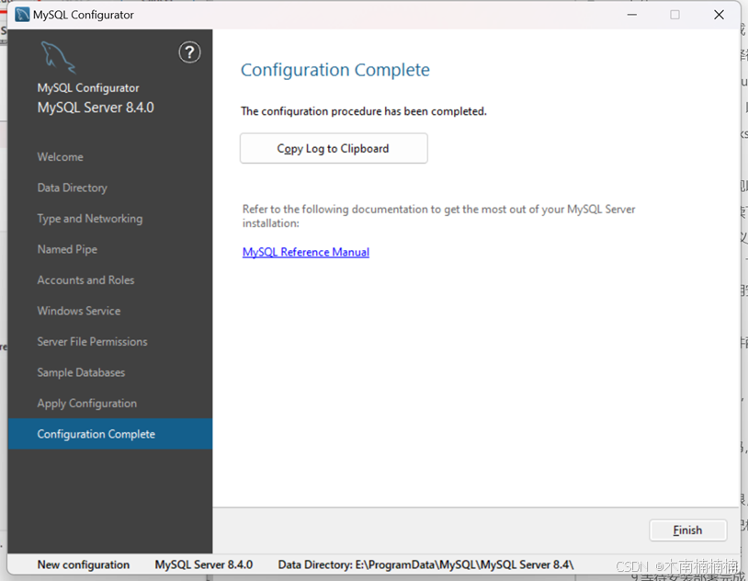The height and width of the screenshot is (581, 748).
Task: Select the Windows Service step
Action: (79, 311)
